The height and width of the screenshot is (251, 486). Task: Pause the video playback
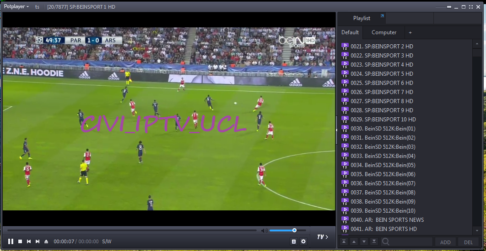(11, 241)
